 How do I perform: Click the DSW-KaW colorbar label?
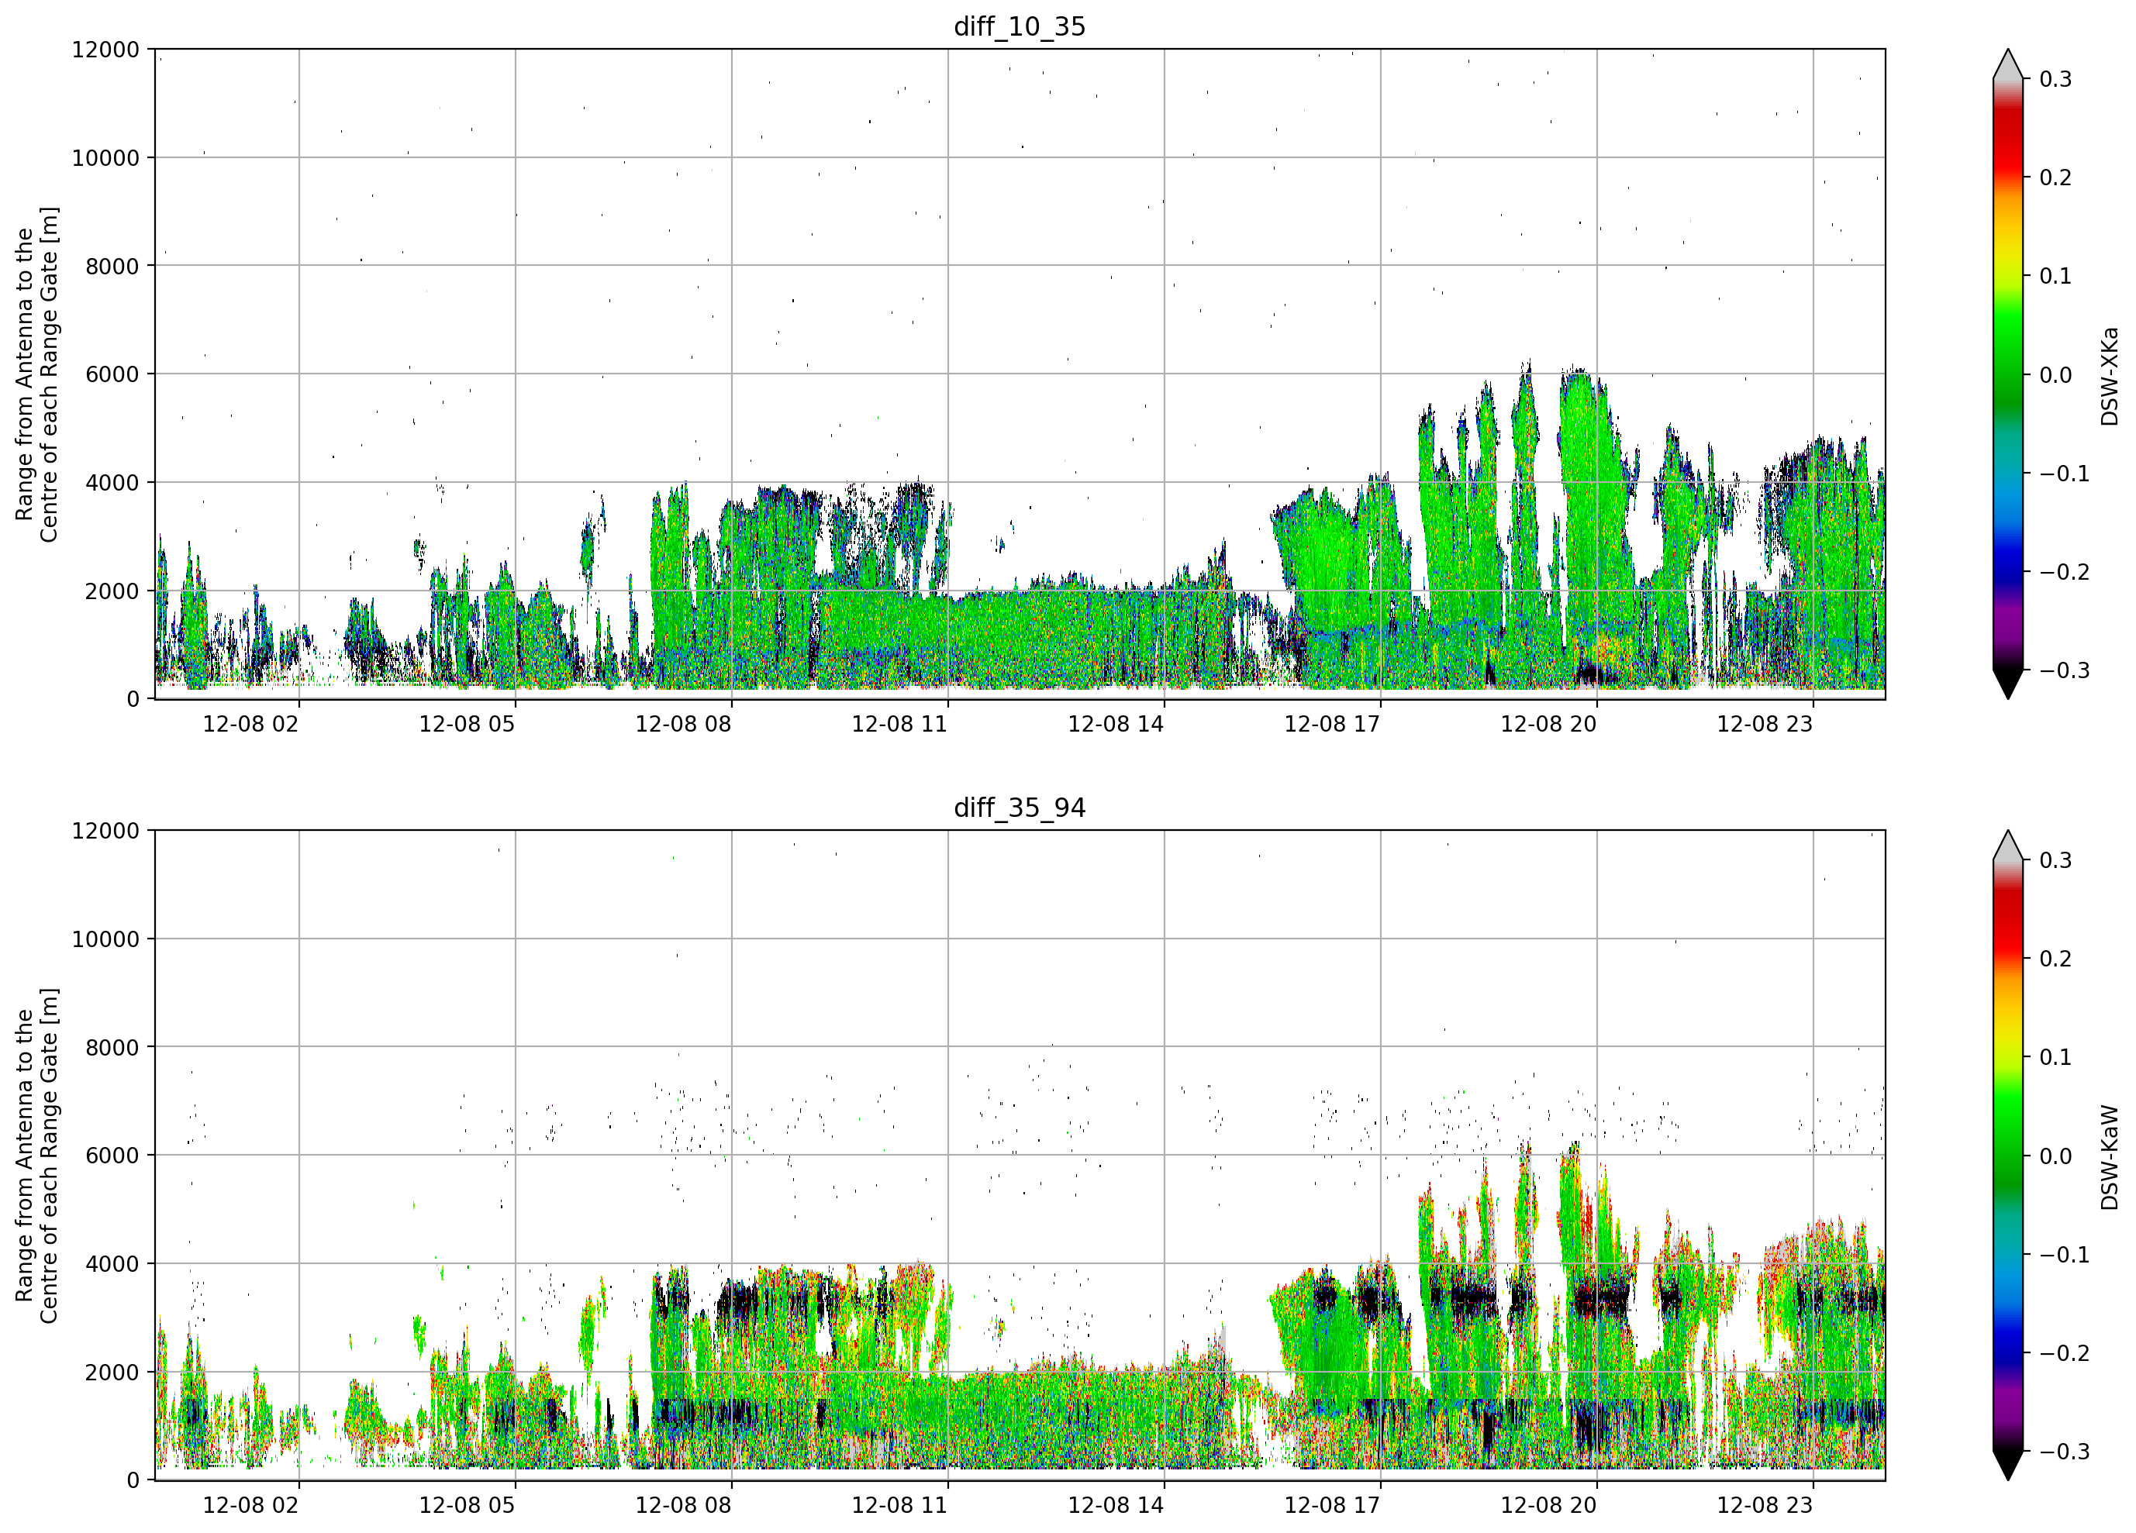pos(2110,1157)
